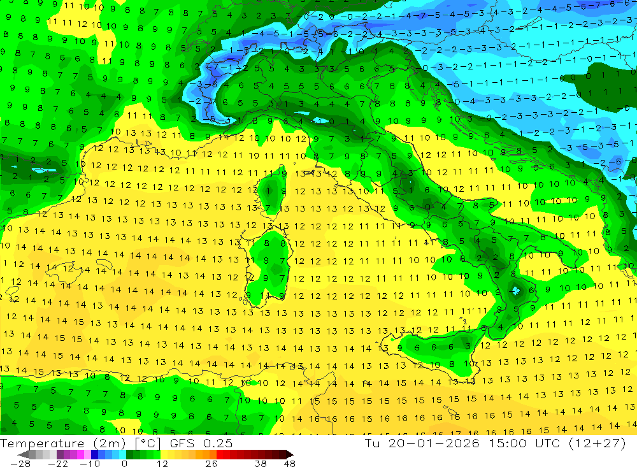Click the '-10' legend scale label

(x=89, y=463)
